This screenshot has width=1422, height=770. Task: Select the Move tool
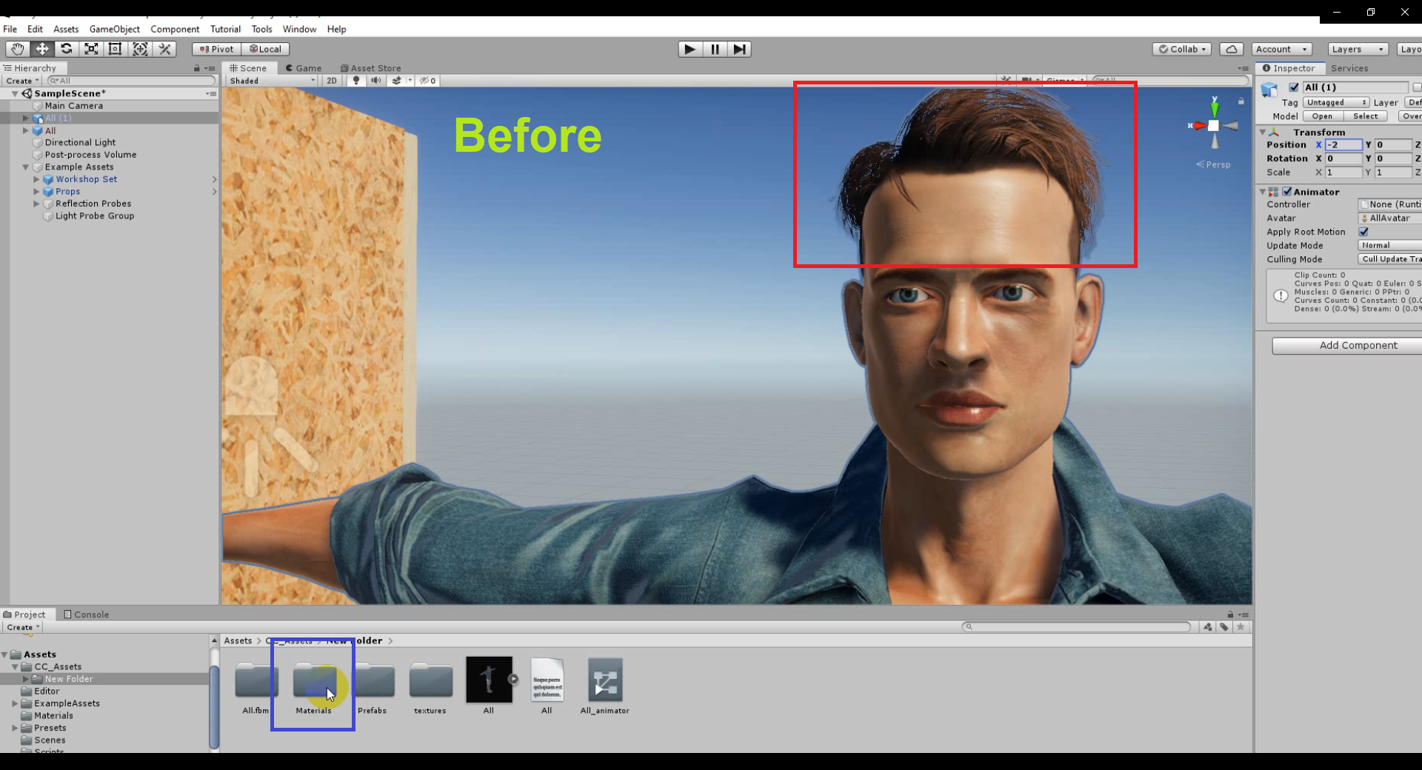tap(41, 49)
